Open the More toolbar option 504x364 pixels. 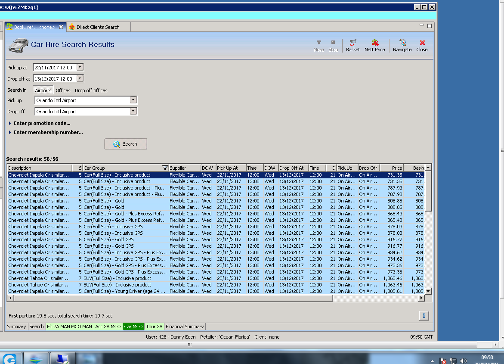pos(318,46)
